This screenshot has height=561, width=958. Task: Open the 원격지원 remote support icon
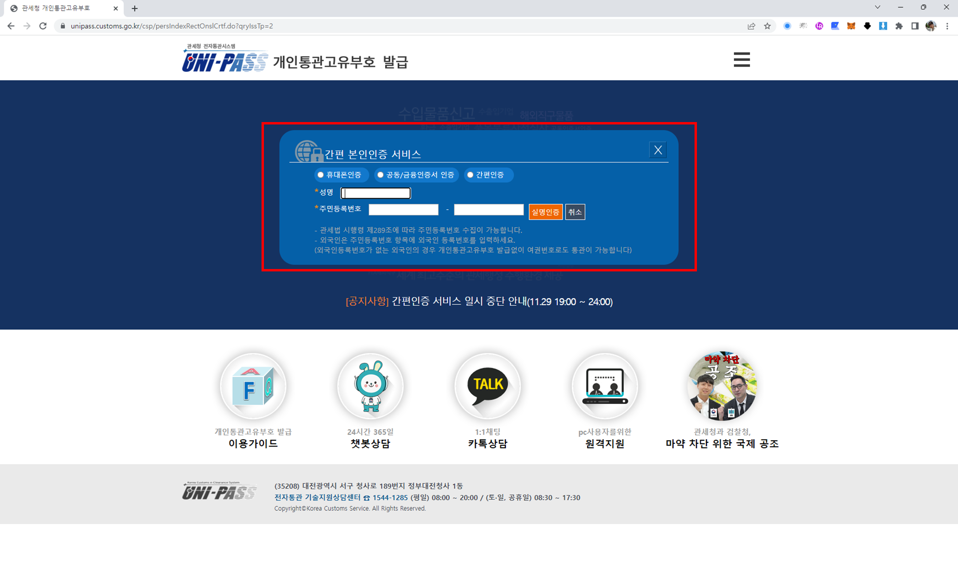click(605, 386)
